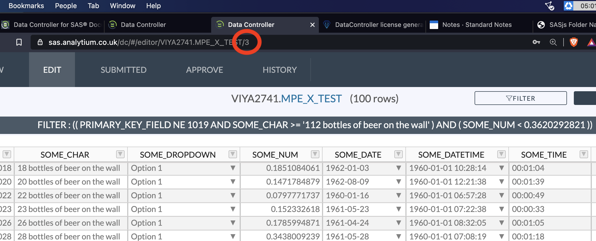Open the APPROVE tab
The width and height of the screenshot is (596, 241).
click(205, 70)
